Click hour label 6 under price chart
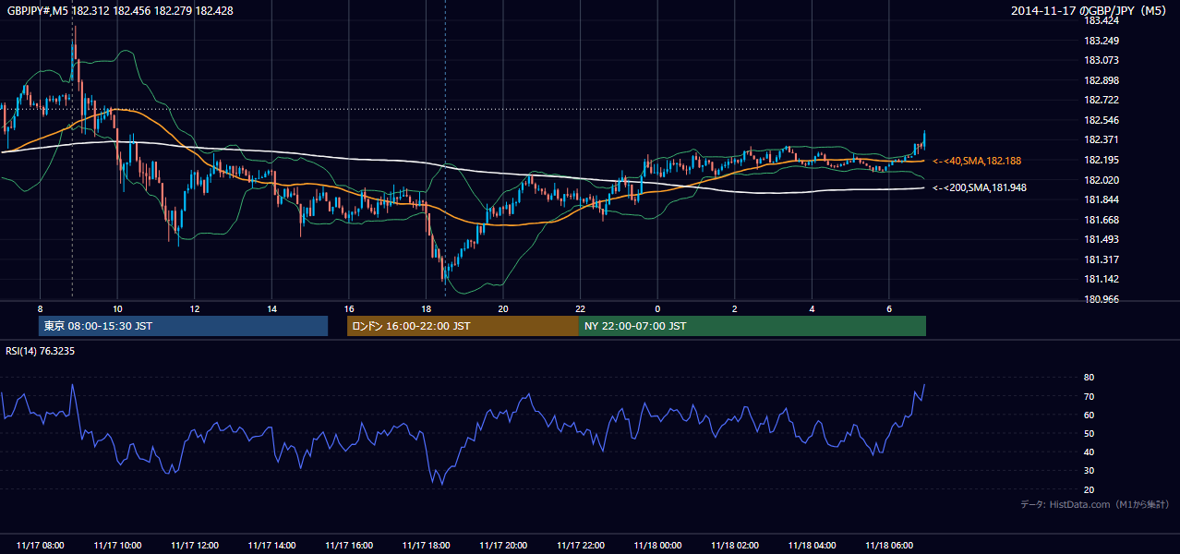Screen dimensions: 1180x554 click(x=889, y=308)
